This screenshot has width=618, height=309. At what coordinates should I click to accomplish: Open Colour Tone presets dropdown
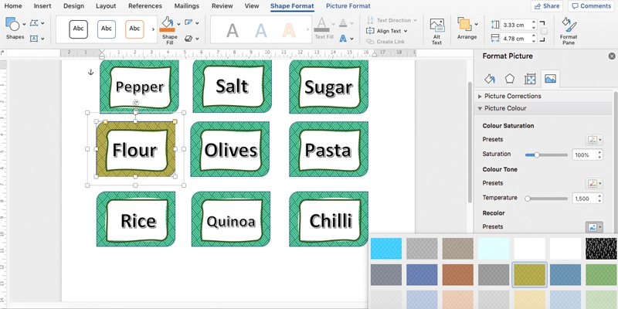594,184
